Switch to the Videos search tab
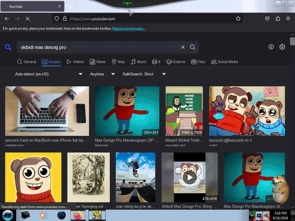The image size is (295, 221). tap(75, 62)
